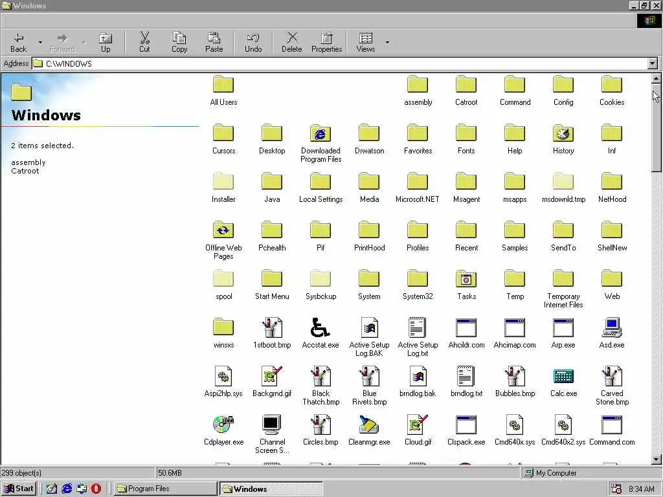663x497 pixels.
Task: Open the Back history dropdown arrow
Action: 41,43
